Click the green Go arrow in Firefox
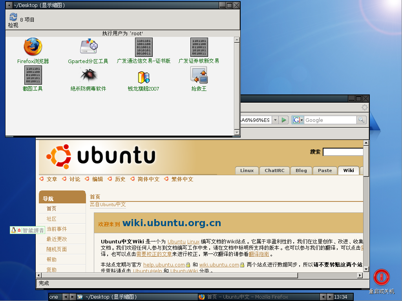The width and height of the screenshot is (402, 301). [x=283, y=120]
